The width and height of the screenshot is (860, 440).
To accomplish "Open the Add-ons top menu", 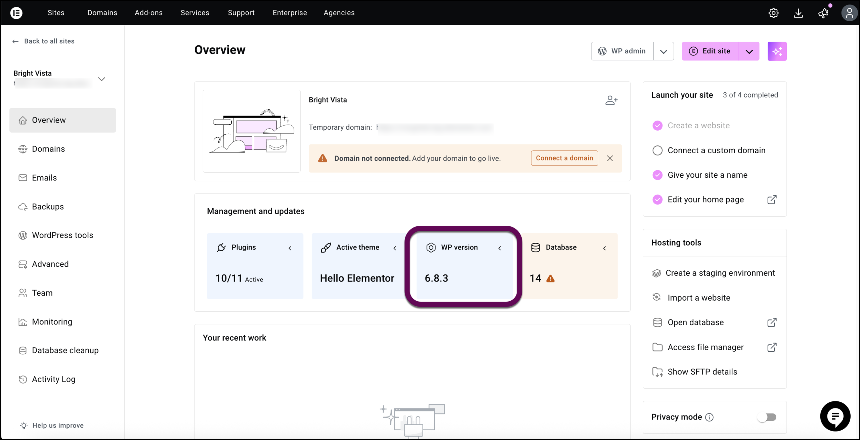I will click(x=148, y=13).
